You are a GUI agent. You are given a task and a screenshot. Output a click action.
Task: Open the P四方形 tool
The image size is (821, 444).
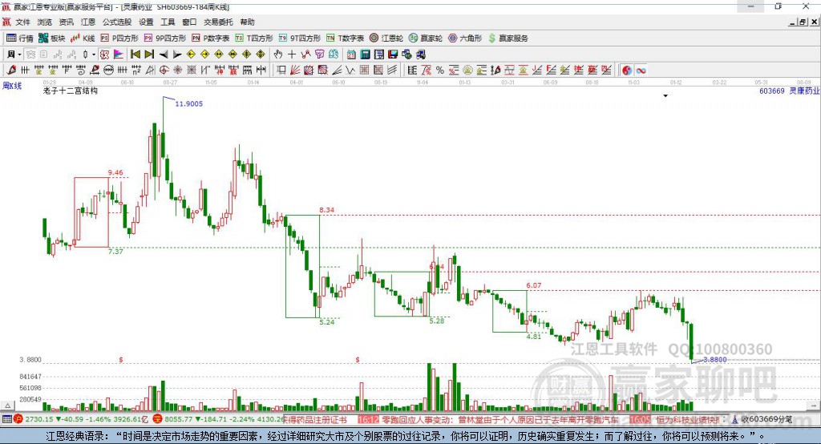(x=119, y=38)
